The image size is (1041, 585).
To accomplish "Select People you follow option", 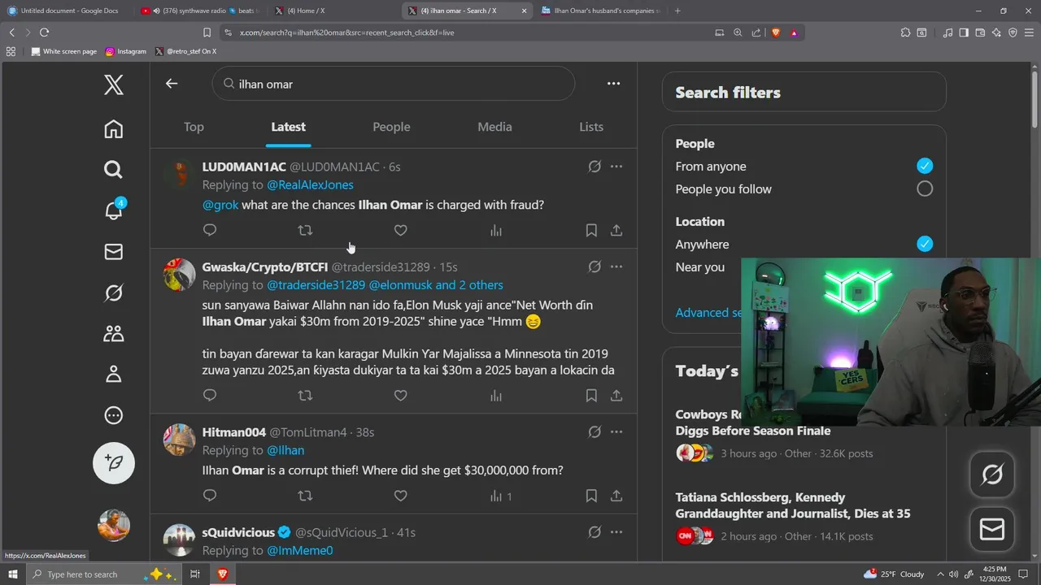I will pyautogui.click(x=925, y=188).
